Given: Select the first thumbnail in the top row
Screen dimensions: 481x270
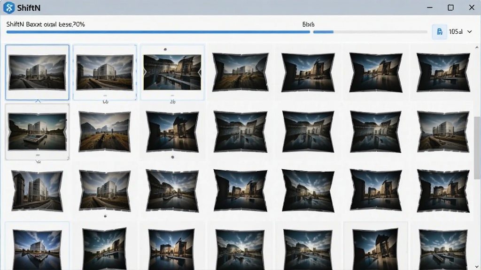Looking at the screenshot, I should point(37,72).
